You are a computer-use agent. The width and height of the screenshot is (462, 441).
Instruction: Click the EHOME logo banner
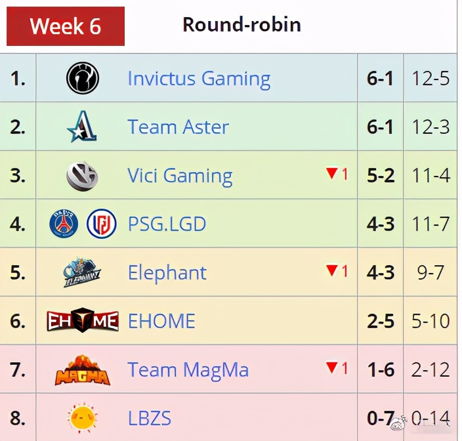click(x=83, y=321)
